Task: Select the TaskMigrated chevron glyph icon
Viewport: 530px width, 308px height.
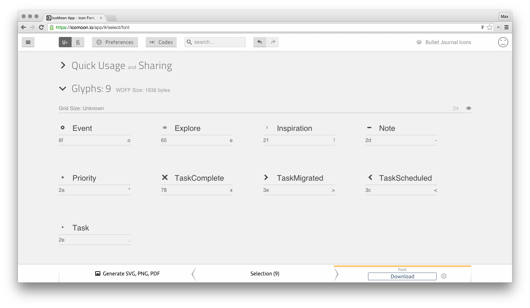Action: (266, 177)
